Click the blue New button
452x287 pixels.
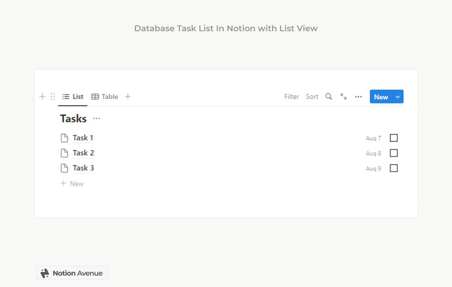pos(381,96)
